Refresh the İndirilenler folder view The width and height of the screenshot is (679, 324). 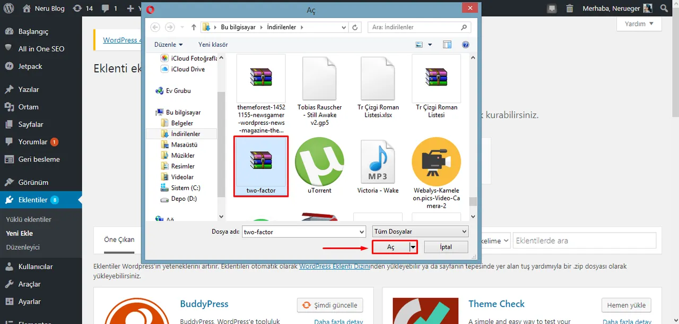(x=355, y=27)
